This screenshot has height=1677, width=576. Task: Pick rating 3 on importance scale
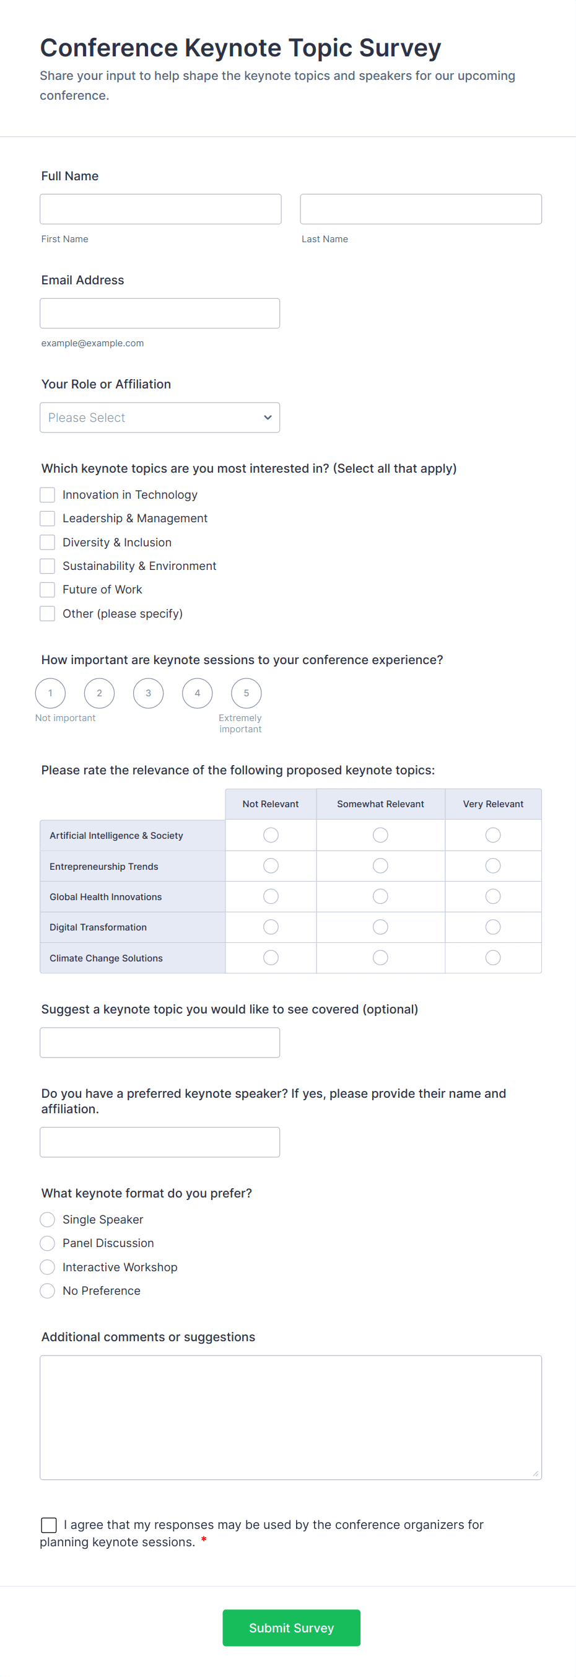pos(149,693)
